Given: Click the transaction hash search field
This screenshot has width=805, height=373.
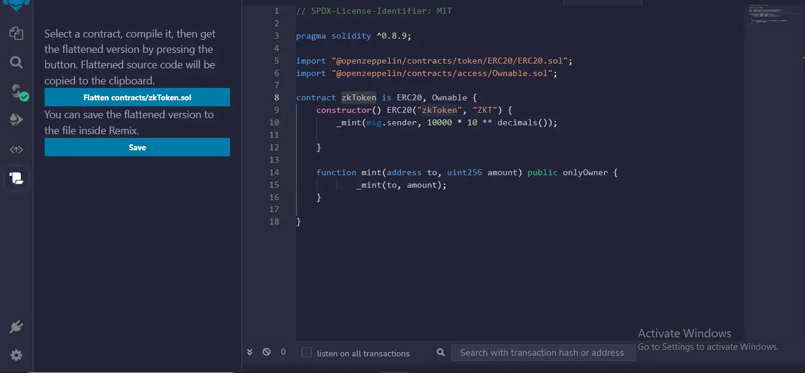Looking at the screenshot, I should [x=543, y=353].
